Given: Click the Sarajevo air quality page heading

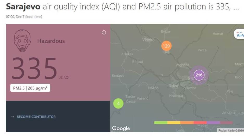Looking at the screenshot, I should pyautogui.click(x=122, y=7).
